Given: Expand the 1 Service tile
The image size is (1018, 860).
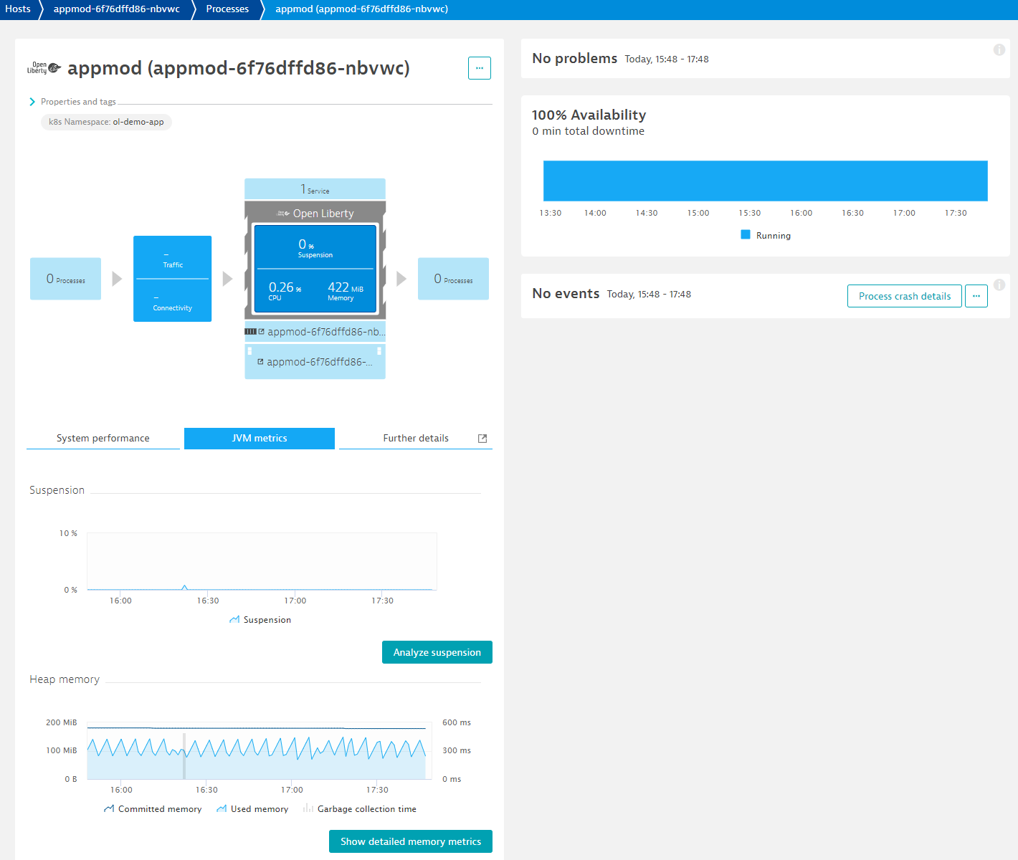Looking at the screenshot, I should click(x=315, y=189).
